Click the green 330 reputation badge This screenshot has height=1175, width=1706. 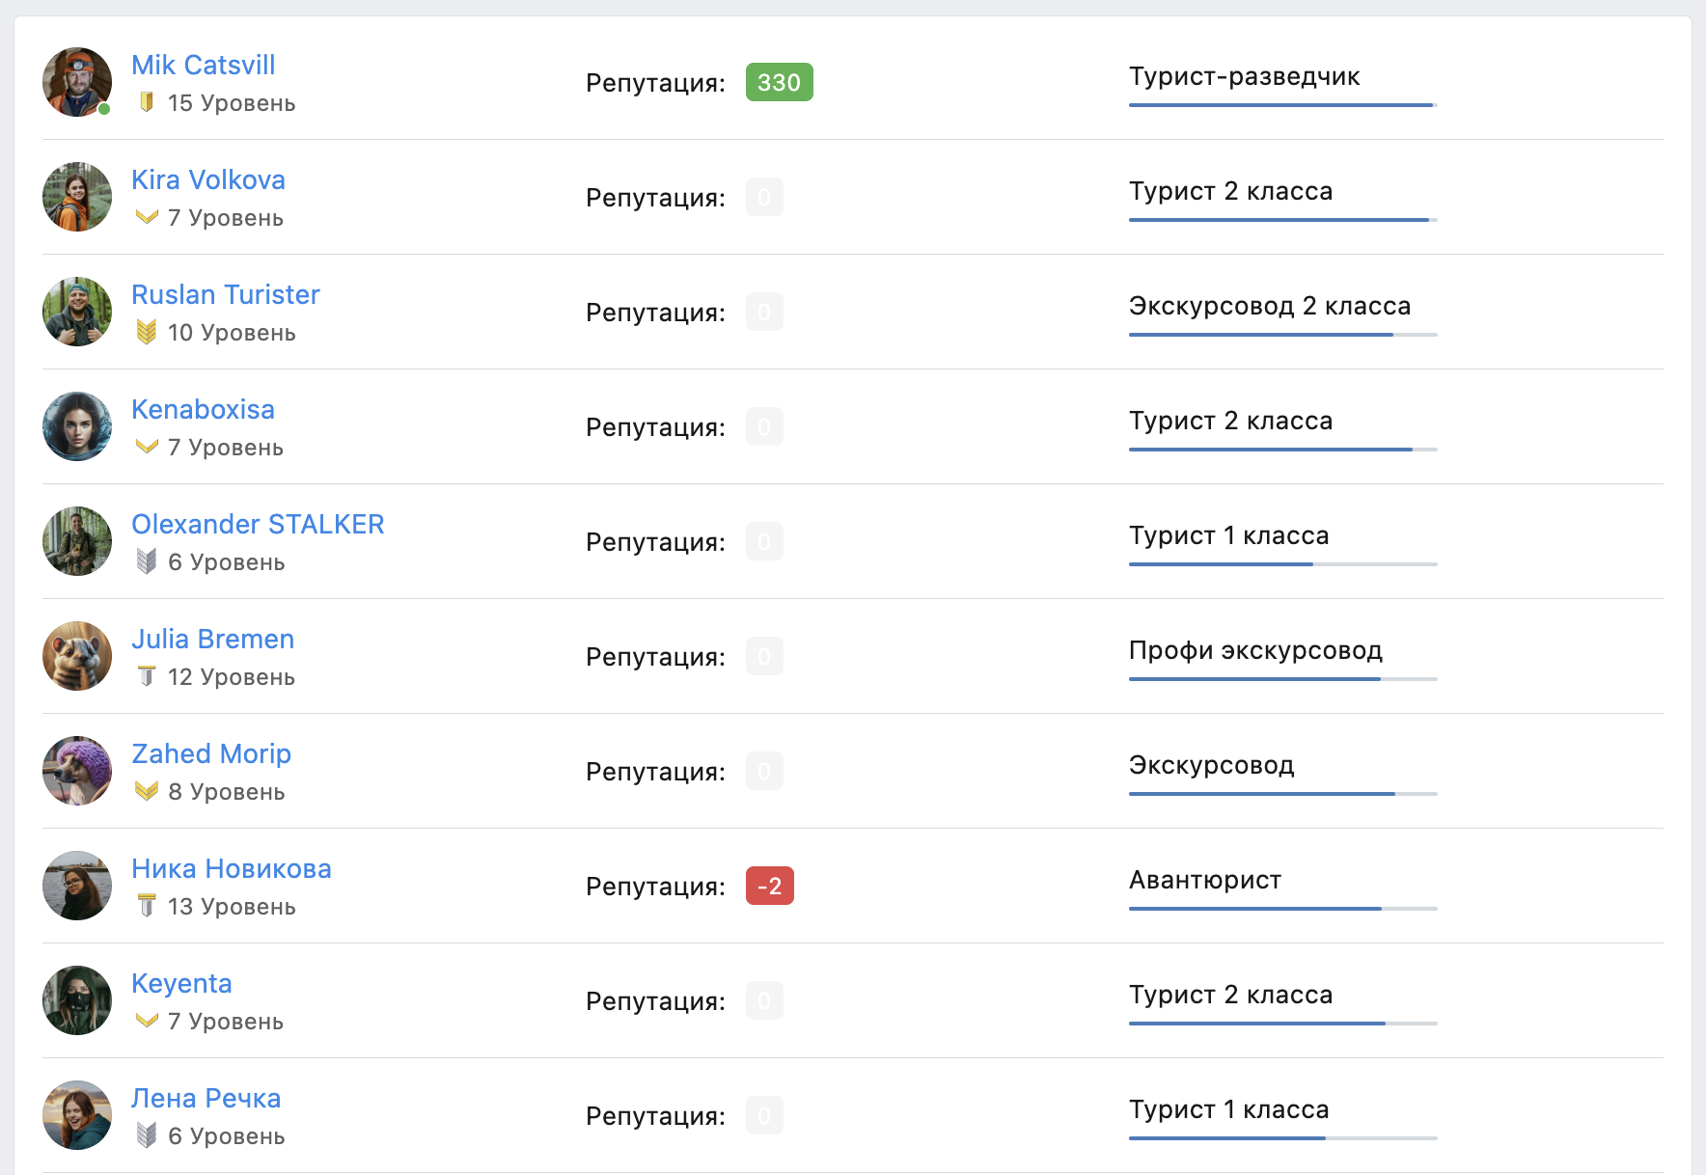click(780, 82)
